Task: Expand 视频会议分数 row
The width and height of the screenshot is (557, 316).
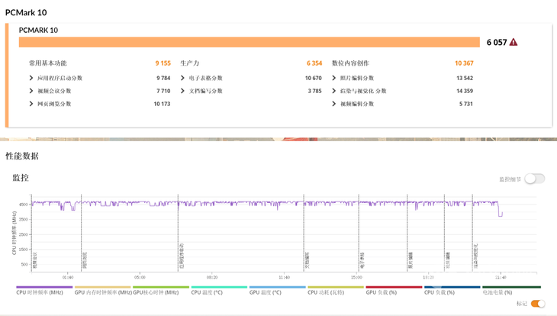Action: coord(31,91)
